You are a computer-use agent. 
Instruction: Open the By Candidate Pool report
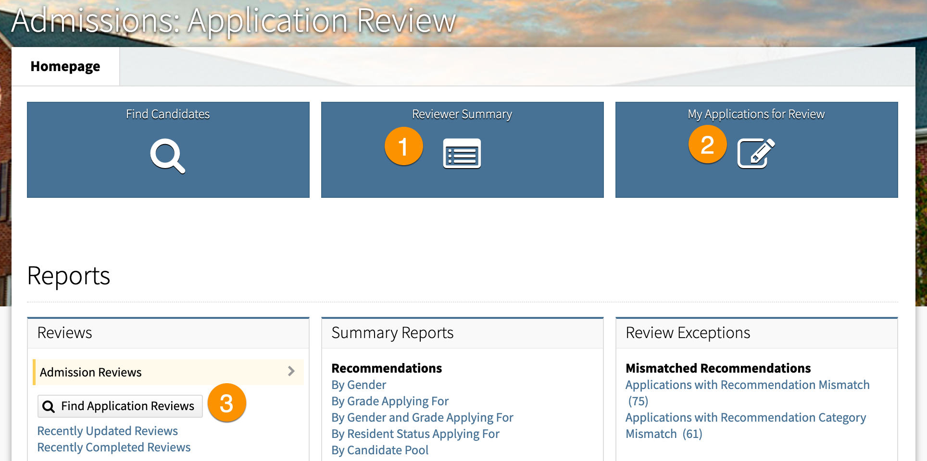379,450
